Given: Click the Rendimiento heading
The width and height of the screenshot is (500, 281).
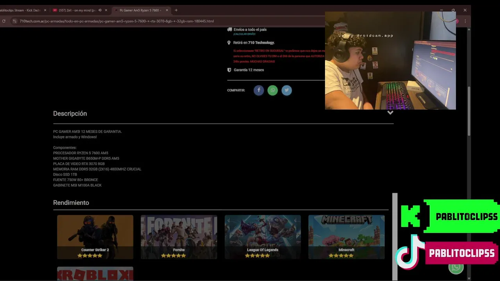Looking at the screenshot, I should pos(71,203).
